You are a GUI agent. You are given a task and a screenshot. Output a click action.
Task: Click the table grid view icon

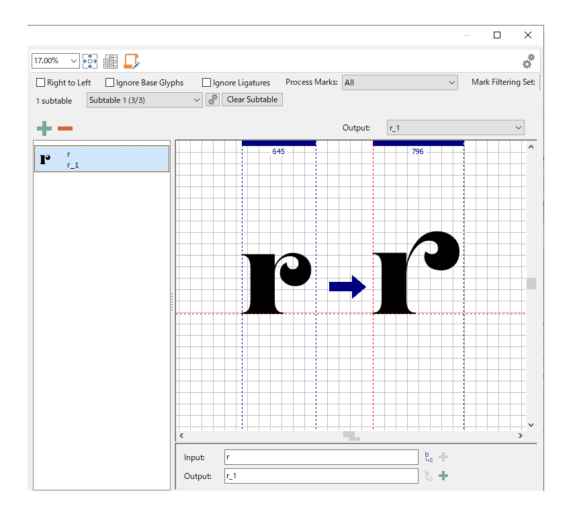point(110,61)
